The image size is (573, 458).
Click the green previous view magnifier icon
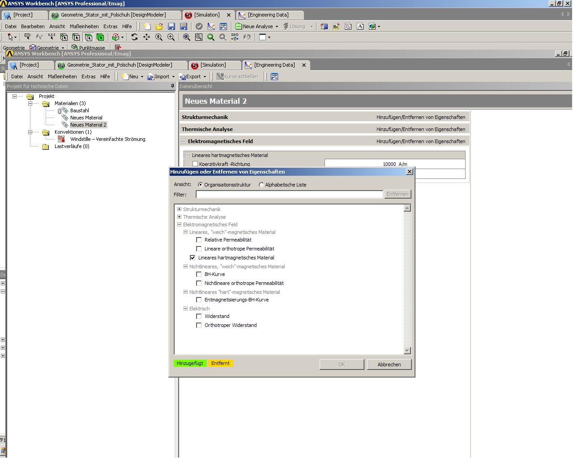pyautogui.click(x=210, y=37)
